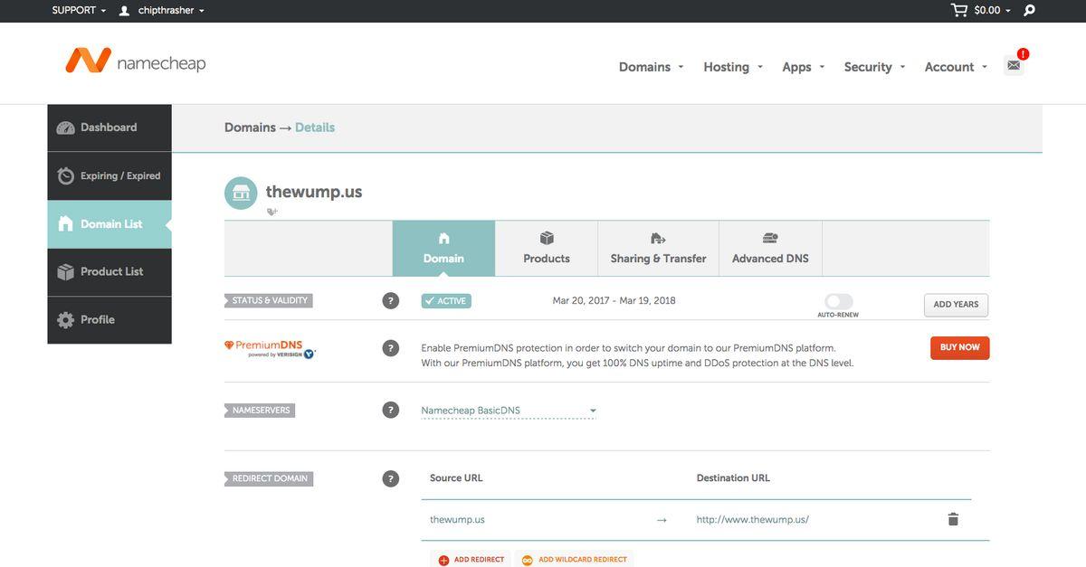Click help icon beside PremiumDNS
Image resolution: width=1086 pixels, height=567 pixels.
tap(391, 348)
